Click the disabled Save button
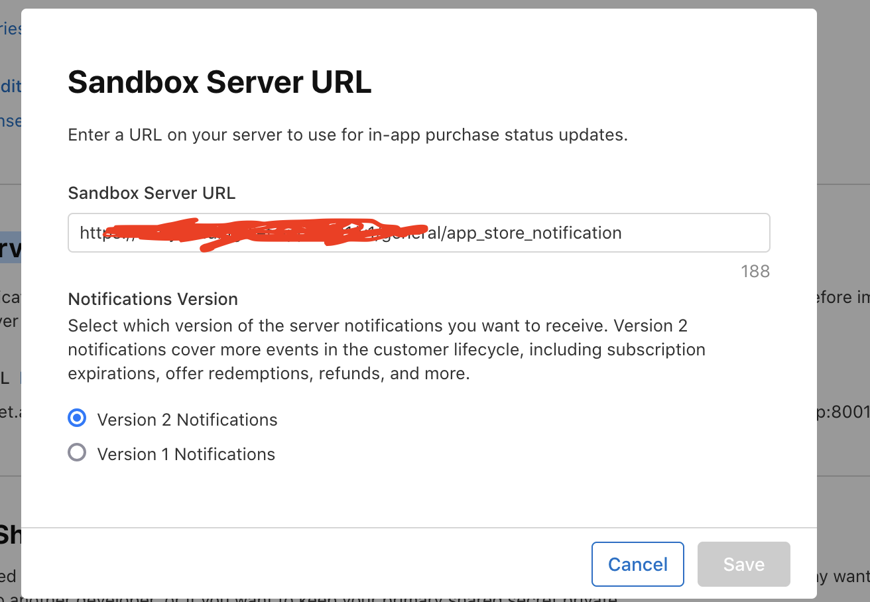This screenshot has height=602, width=870. coord(743,564)
